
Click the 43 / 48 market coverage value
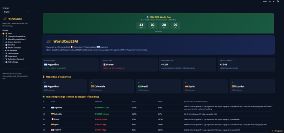point(224,65)
